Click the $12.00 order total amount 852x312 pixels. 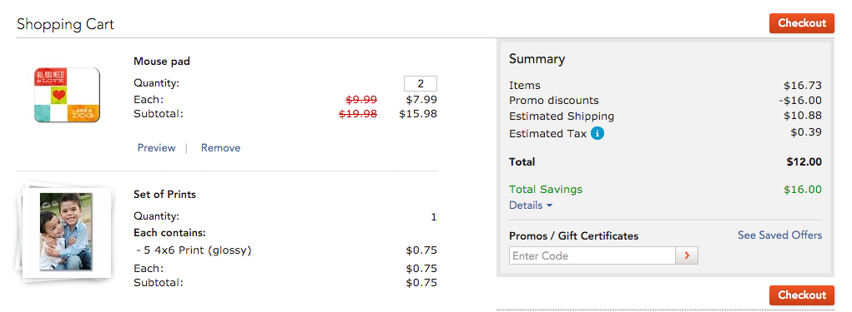804,162
